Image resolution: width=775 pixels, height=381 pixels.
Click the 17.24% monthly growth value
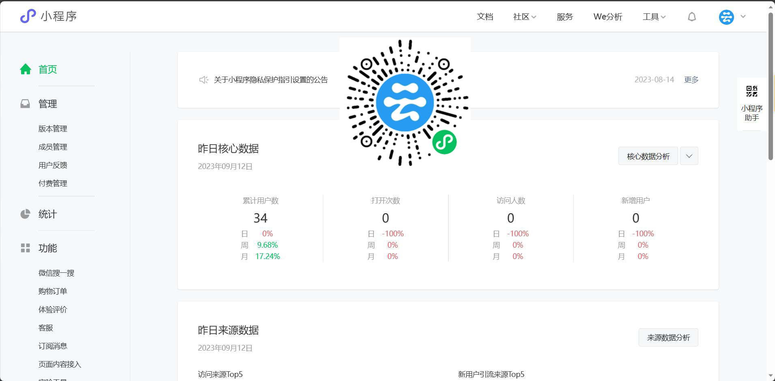(x=267, y=256)
